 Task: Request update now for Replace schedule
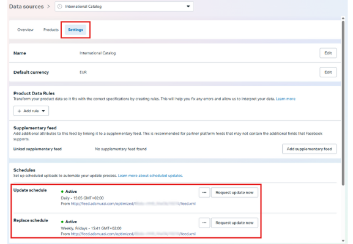tap(234, 223)
